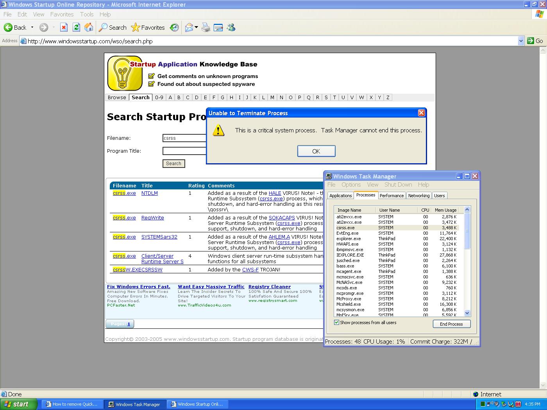Screen dimensions: 547x410
Task: Click the Edit page icon in toolbar
Action: point(218,27)
